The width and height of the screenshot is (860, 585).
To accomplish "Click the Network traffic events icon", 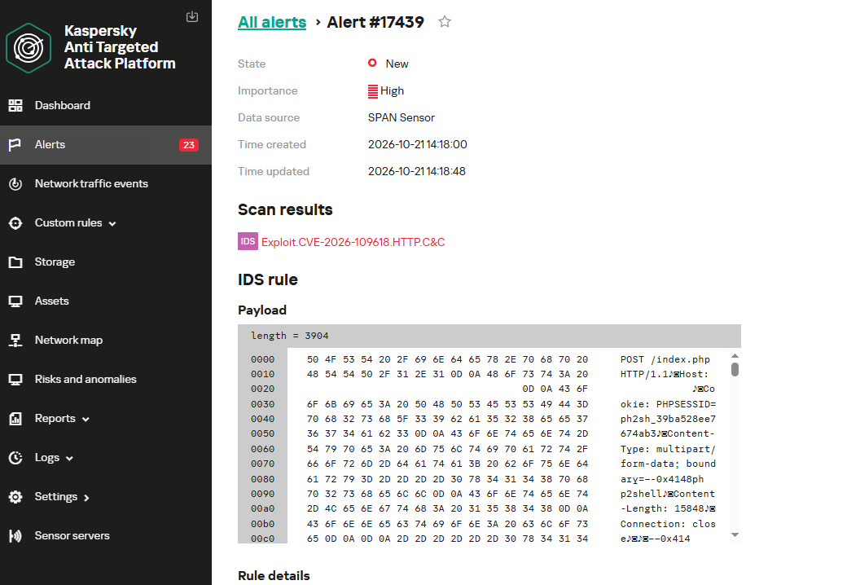I will 15,184.
